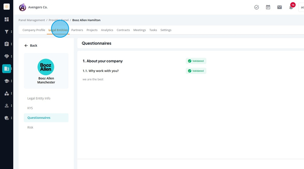Expand submenu dots next to handshake icon

tap(11, 56)
